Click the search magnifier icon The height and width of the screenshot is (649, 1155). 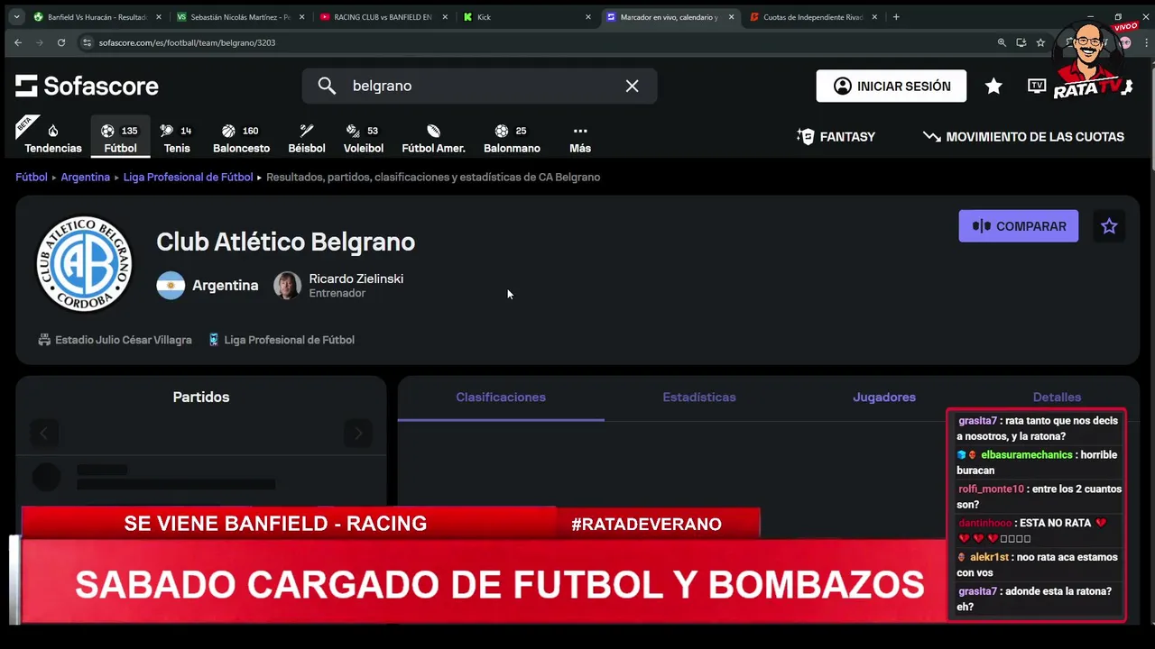point(327,86)
